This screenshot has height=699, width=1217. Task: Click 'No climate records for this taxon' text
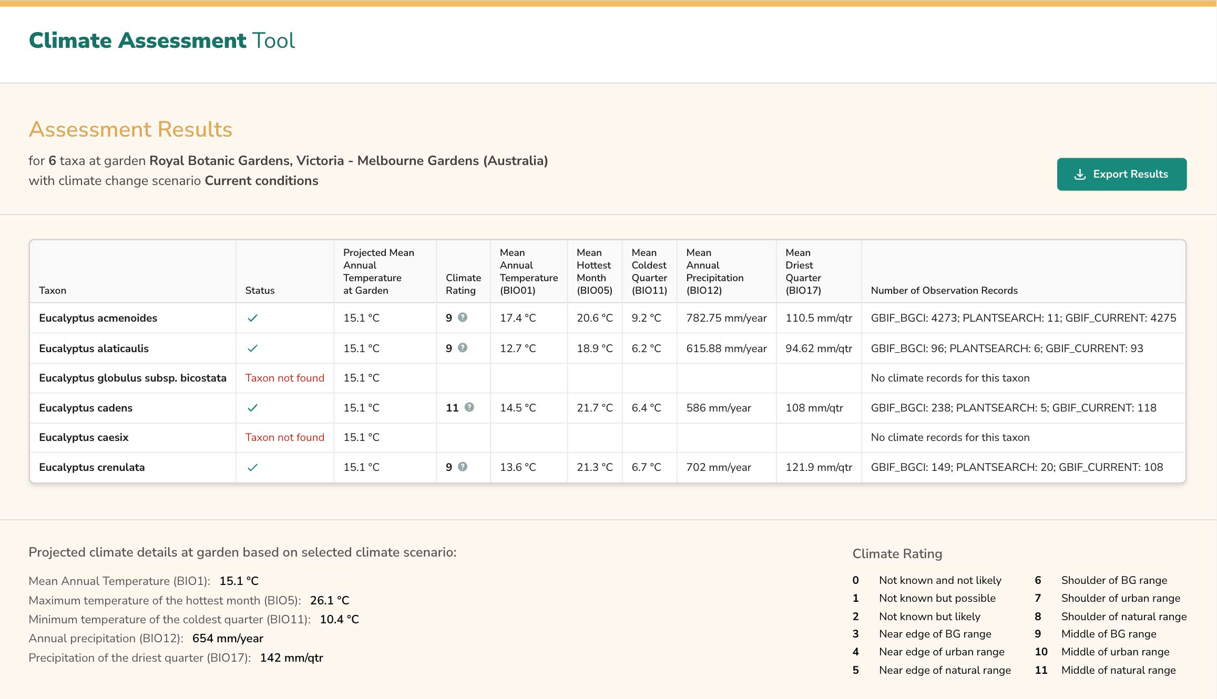(x=949, y=377)
